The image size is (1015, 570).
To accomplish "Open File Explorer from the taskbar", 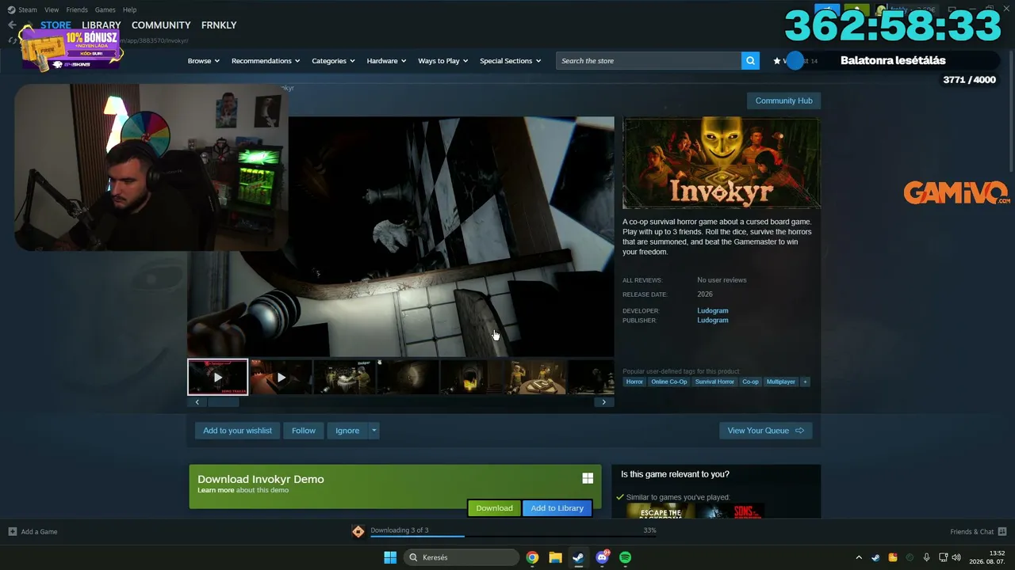I will click(x=555, y=557).
